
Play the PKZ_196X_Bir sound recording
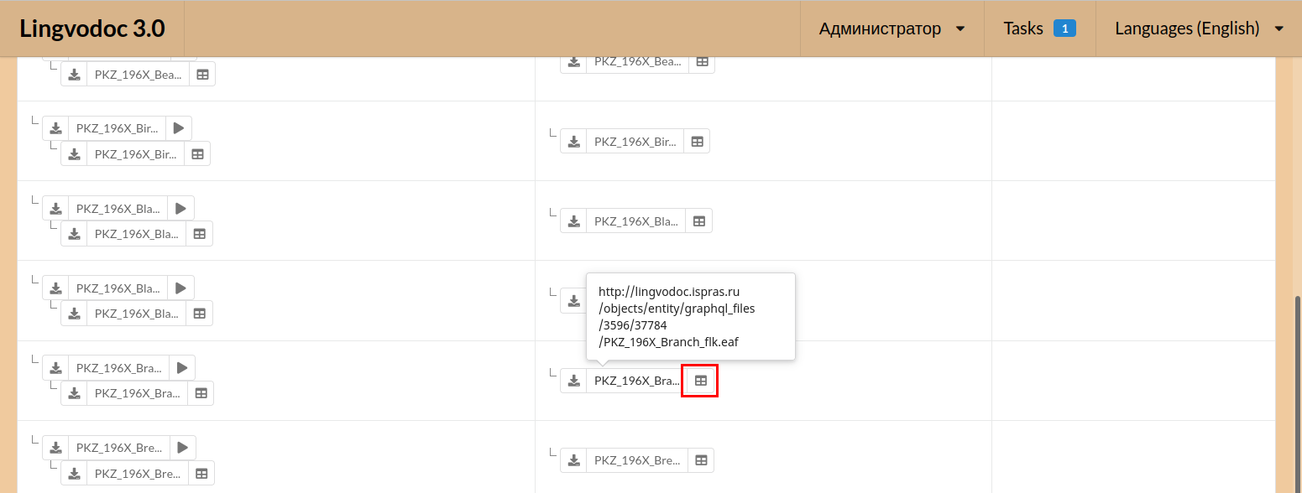pos(178,127)
